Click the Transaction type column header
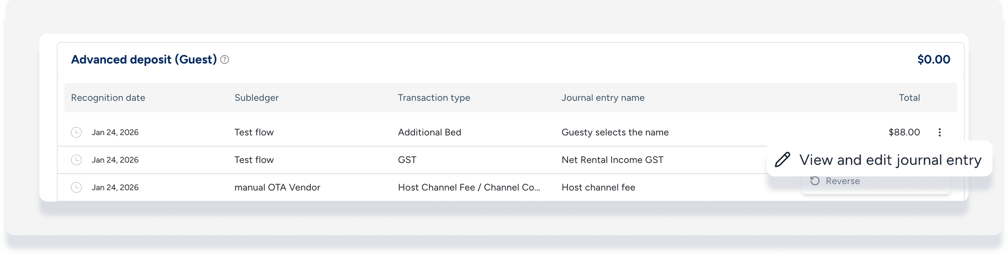The image size is (1008, 255). click(434, 98)
